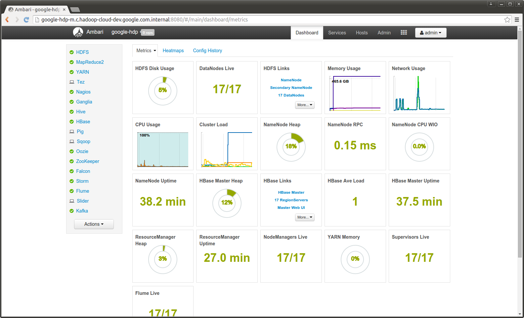Click the YARN Memory 0% gauge
The image size is (524, 318).
coord(355,259)
